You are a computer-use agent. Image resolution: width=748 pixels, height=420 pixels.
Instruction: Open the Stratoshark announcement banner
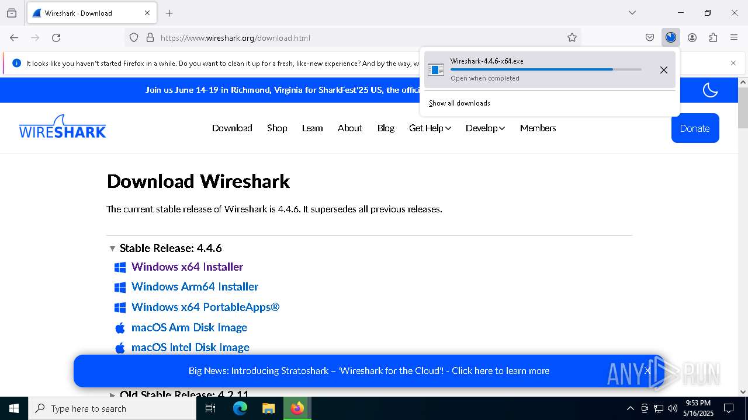tap(369, 370)
